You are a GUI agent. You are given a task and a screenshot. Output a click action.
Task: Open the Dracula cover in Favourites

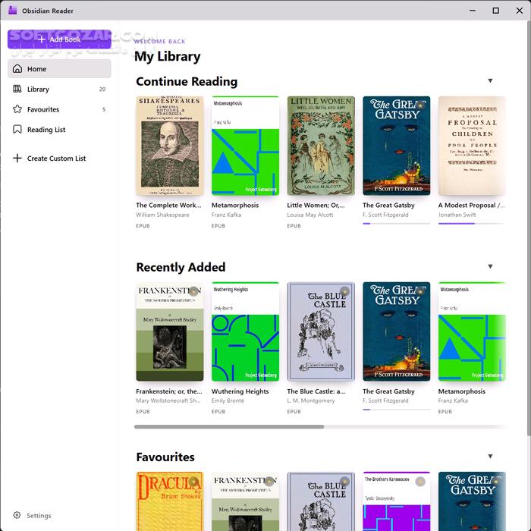[x=170, y=501]
